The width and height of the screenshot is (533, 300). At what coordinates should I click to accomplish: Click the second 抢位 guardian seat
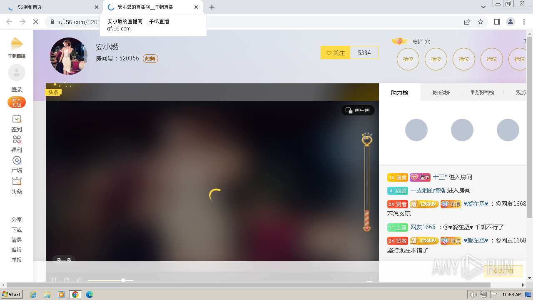pyautogui.click(x=436, y=59)
